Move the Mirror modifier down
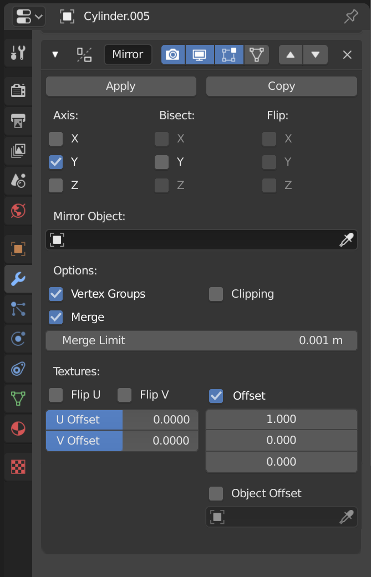 click(316, 55)
